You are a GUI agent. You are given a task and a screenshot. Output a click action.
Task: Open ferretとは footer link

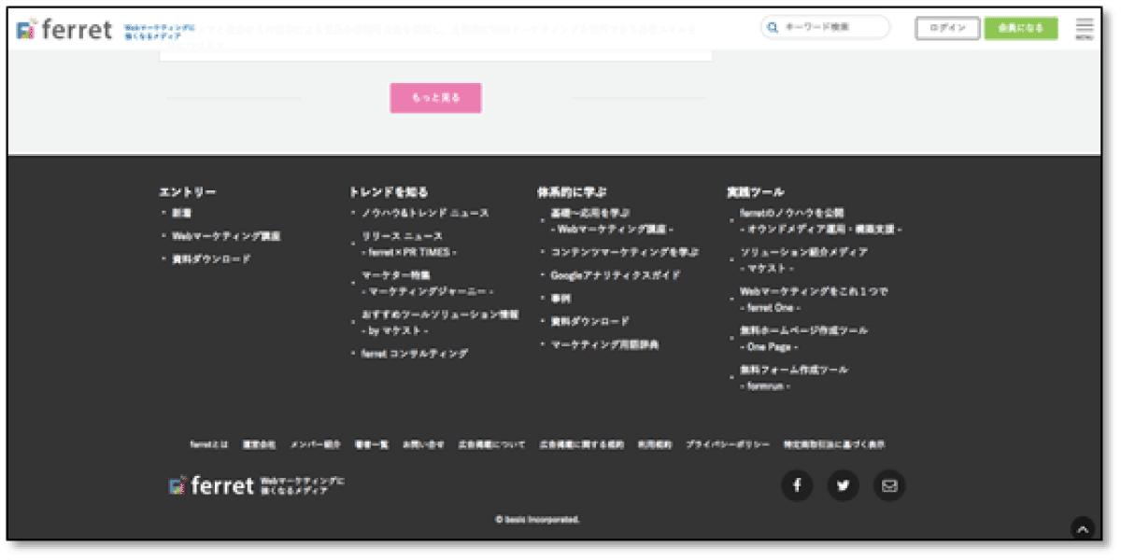click(209, 445)
